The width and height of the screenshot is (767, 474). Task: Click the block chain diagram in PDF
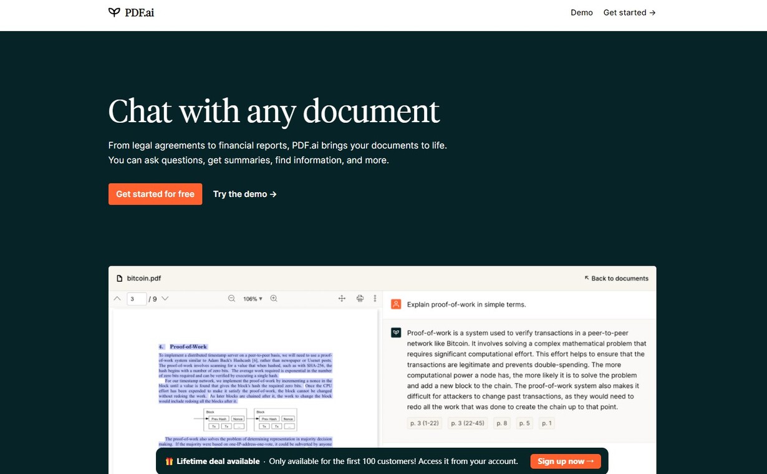point(246,420)
